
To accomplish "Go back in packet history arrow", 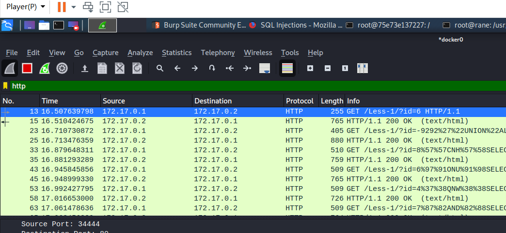I will click(x=177, y=68).
